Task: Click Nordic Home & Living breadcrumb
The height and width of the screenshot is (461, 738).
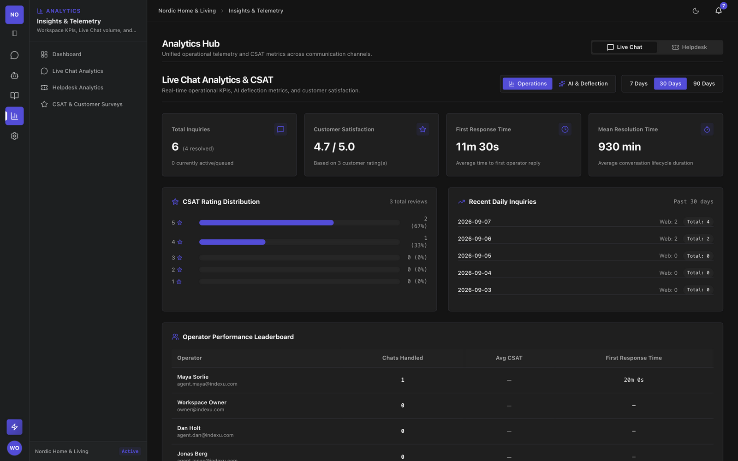Action: tap(187, 11)
